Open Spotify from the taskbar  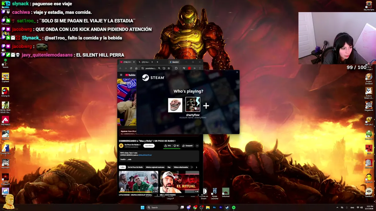click(234, 207)
